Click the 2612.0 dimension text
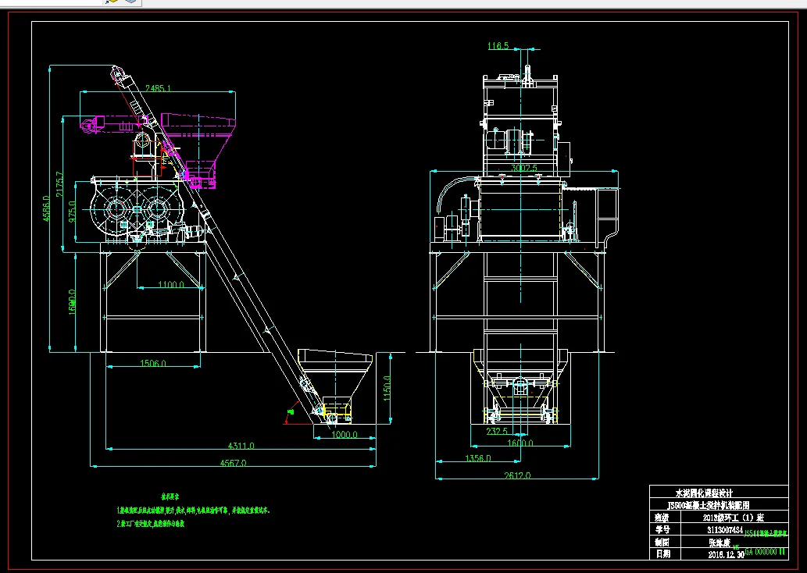 click(517, 475)
